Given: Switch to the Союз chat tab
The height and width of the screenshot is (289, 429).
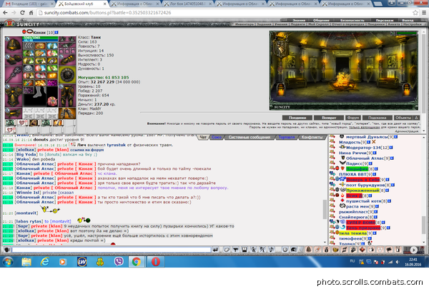Looking at the screenshot, I should (217, 137).
